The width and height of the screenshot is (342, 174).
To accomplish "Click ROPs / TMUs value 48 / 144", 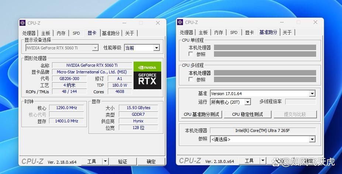I will pyautogui.click(x=69, y=91).
